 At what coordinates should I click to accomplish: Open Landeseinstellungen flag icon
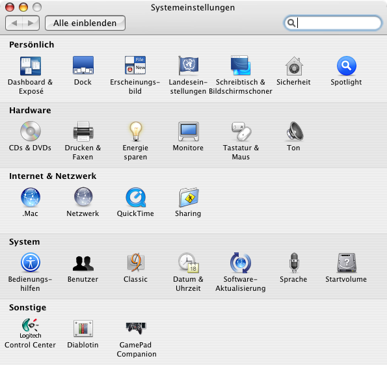pyautogui.click(x=188, y=66)
